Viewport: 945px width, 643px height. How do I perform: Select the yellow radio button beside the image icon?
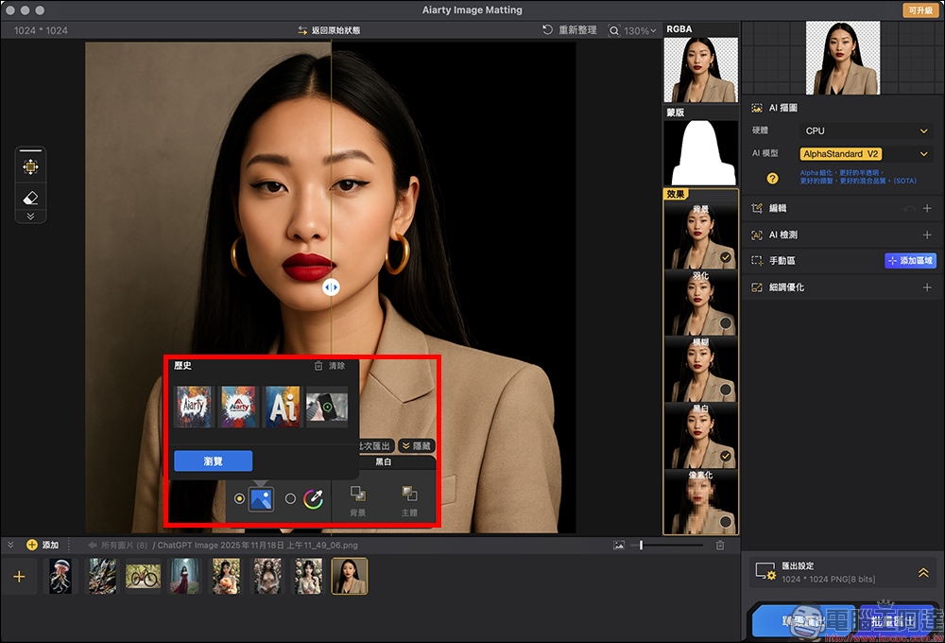(240, 498)
